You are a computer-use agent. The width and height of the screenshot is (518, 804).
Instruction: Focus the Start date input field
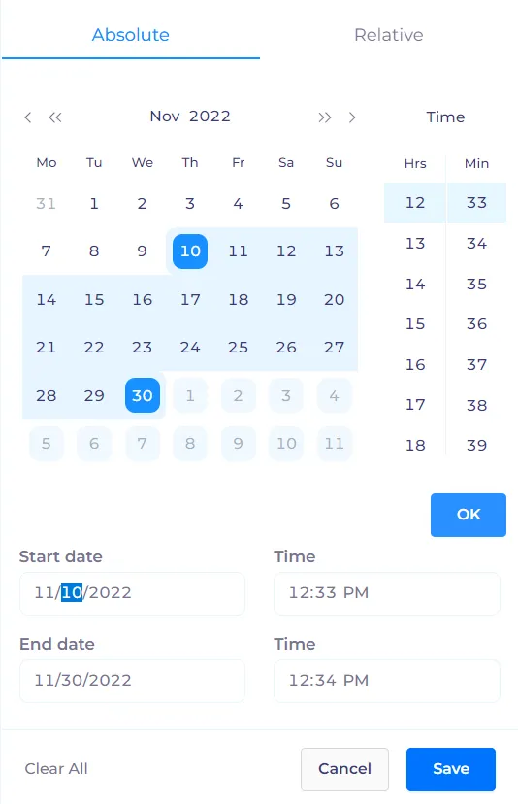pyautogui.click(x=132, y=593)
